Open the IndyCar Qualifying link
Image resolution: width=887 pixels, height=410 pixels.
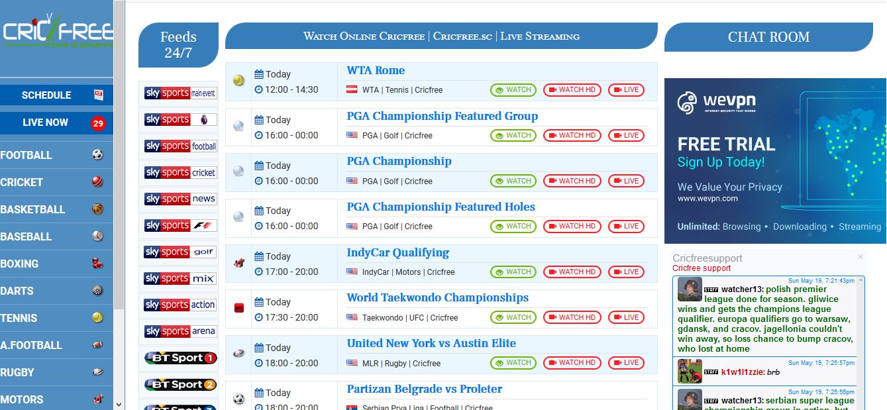pos(397,252)
